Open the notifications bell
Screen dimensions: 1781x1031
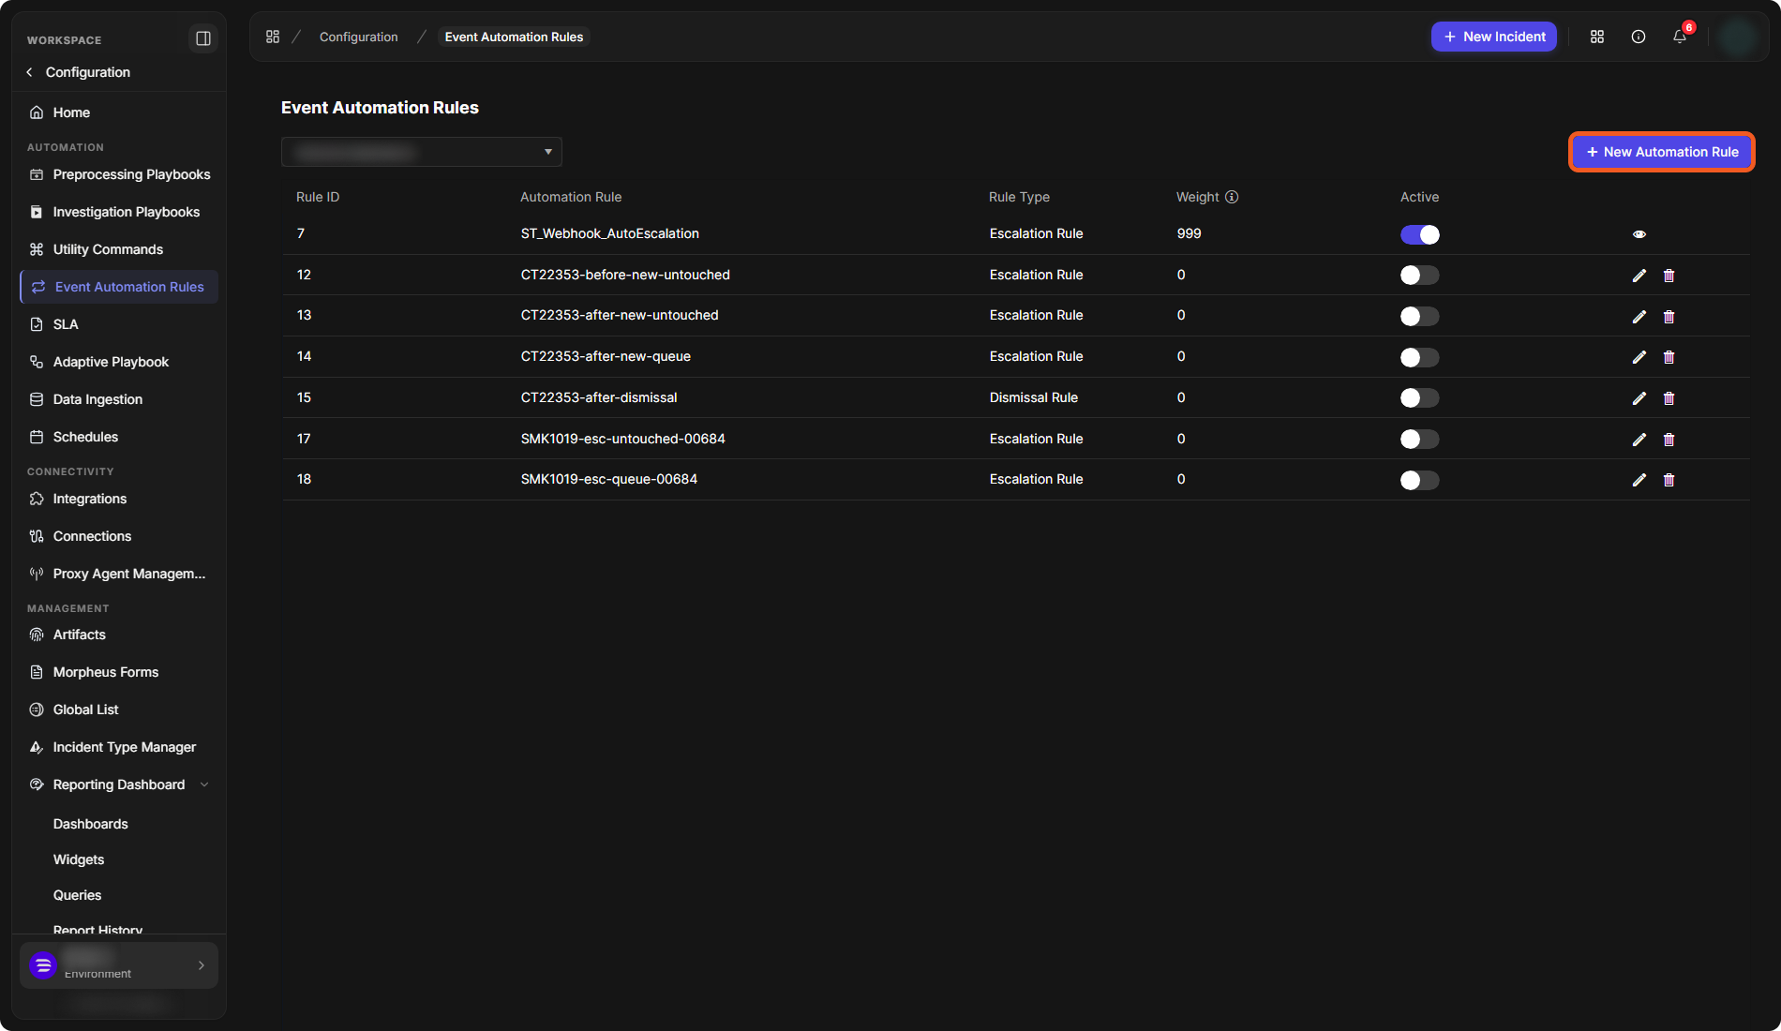tap(1680, 37)
